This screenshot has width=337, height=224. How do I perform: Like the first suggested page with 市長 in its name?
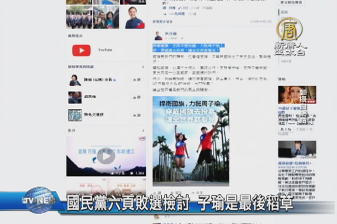137,80
